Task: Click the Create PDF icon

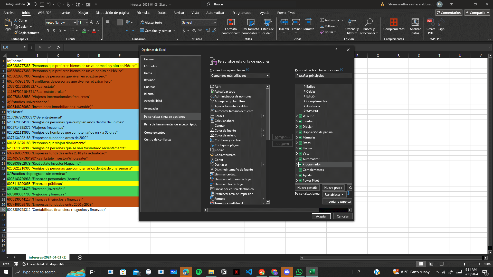Action: 431,23
